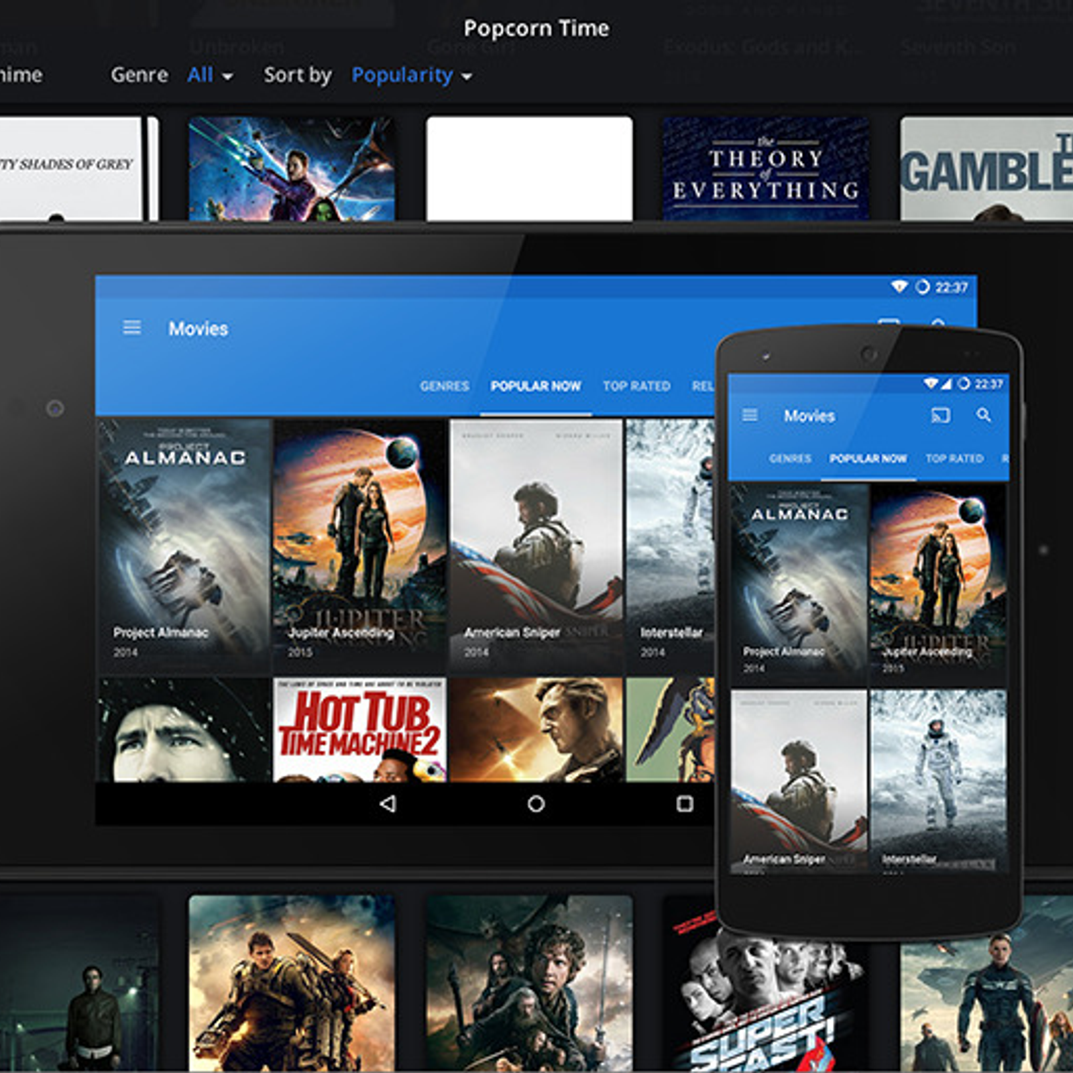
Task: Click 22:37 clock in tablet status bar
Action: coord(952,288)
